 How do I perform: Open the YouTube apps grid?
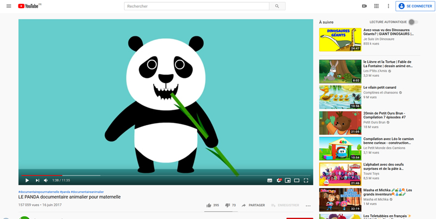tap(377, 6)
